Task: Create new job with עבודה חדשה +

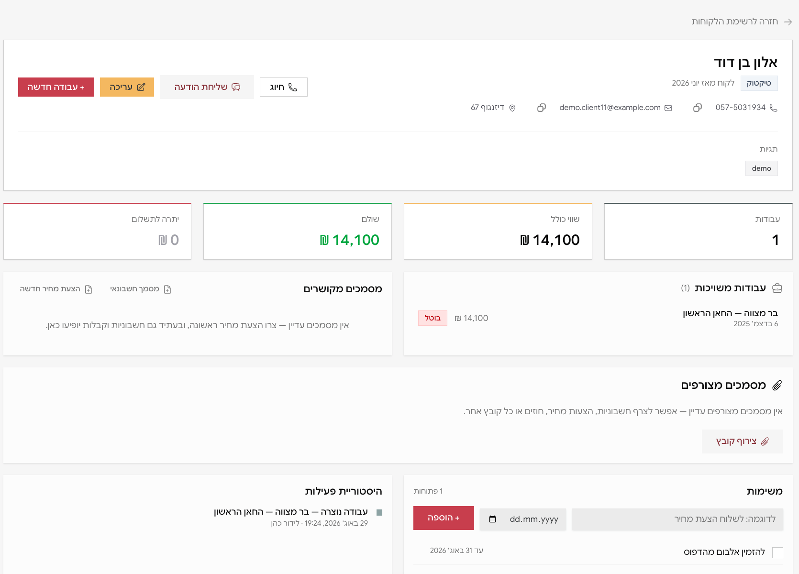Action: tap(56, 87)
